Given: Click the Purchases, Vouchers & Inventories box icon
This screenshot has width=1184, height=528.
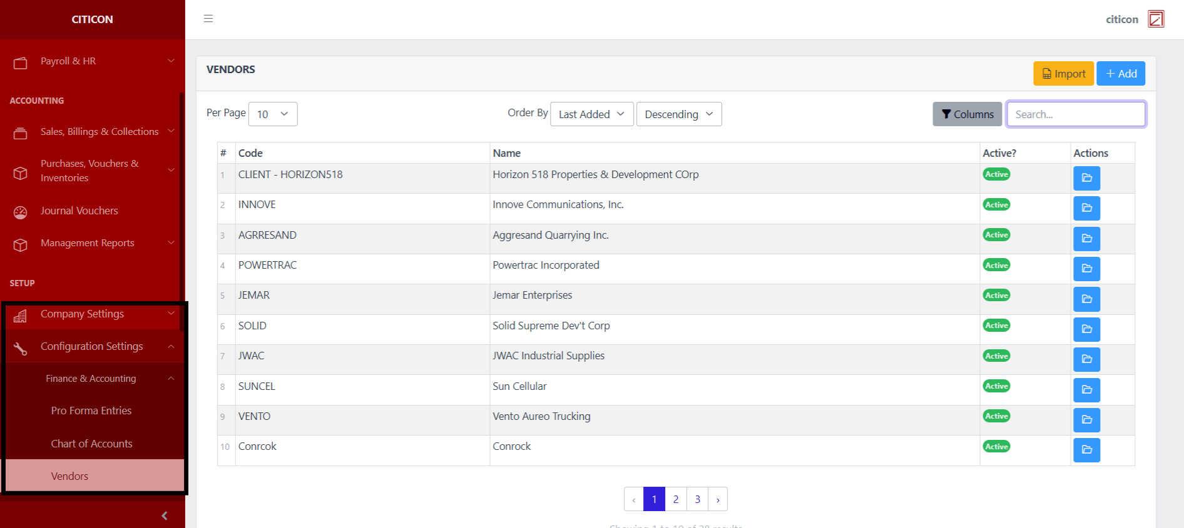Looking at the screenshot, I should (21, 173).
